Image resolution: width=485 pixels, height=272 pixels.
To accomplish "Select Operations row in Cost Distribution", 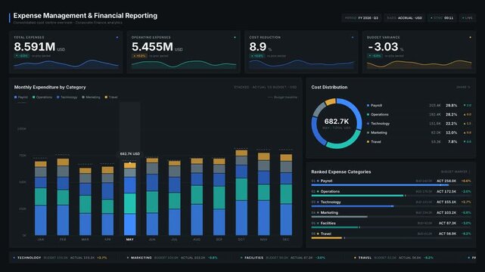I will 419,115.
